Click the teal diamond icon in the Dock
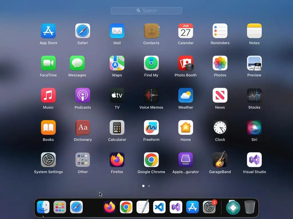The image size is (293, 219). pos(233,208)
